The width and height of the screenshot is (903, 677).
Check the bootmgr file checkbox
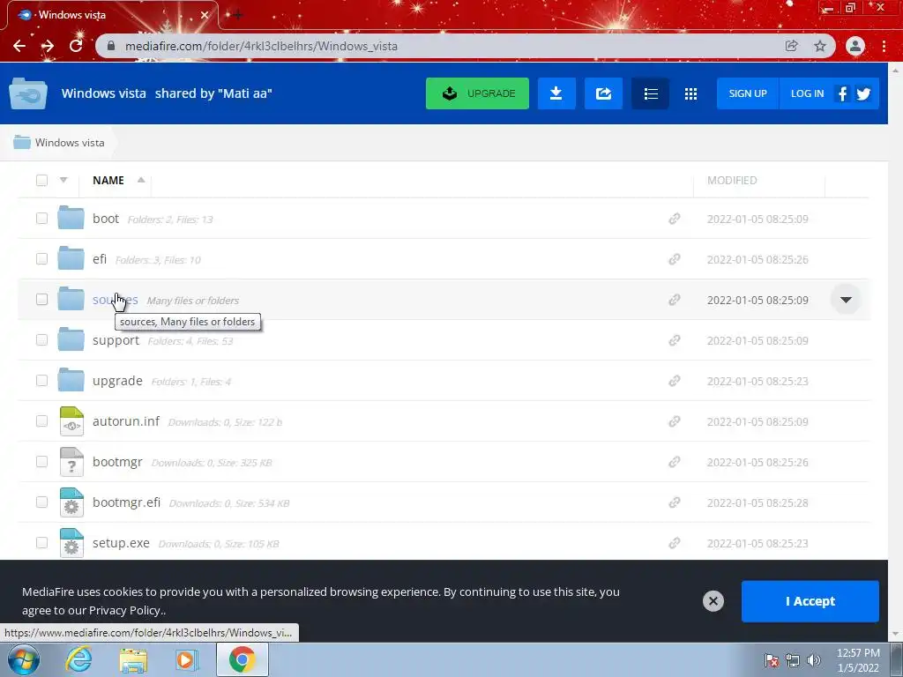(41, 462)
